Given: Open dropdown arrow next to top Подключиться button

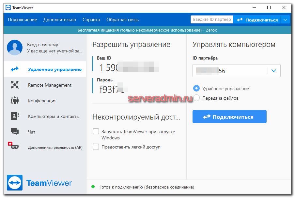Looking at the screenshot, I should point(286,20).
